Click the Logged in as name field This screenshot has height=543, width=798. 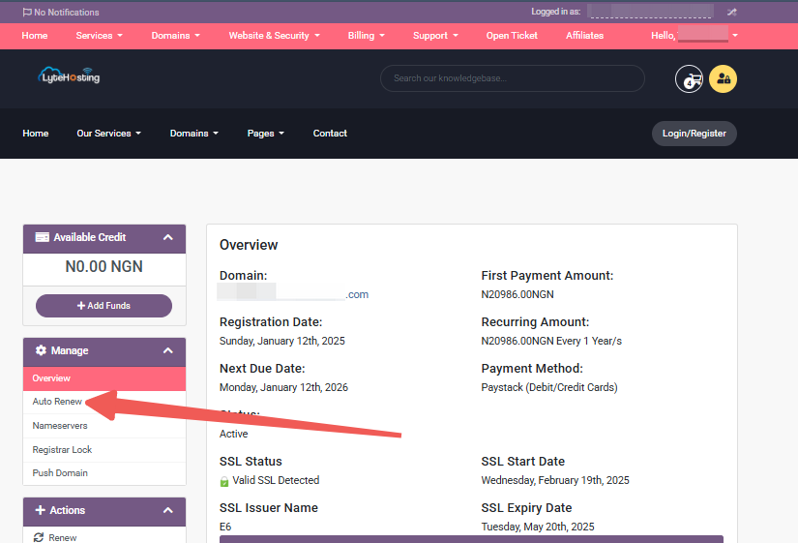click(652, 12)
